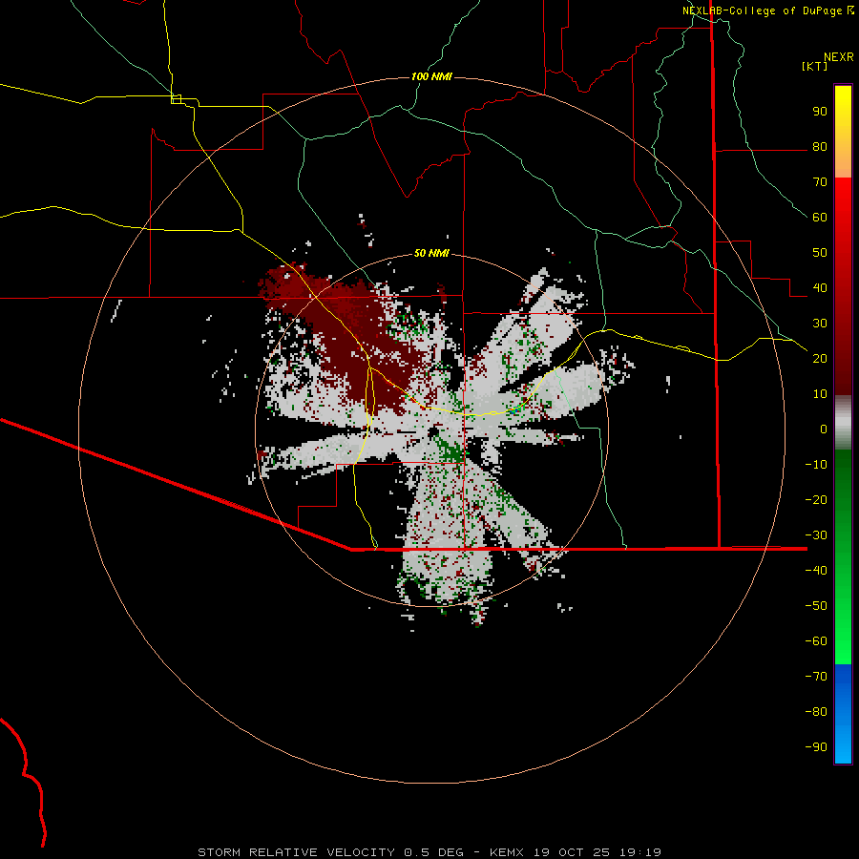The image size is (859, 859).
Task: Click the -70 scale value
Action: tap(816, 677)
